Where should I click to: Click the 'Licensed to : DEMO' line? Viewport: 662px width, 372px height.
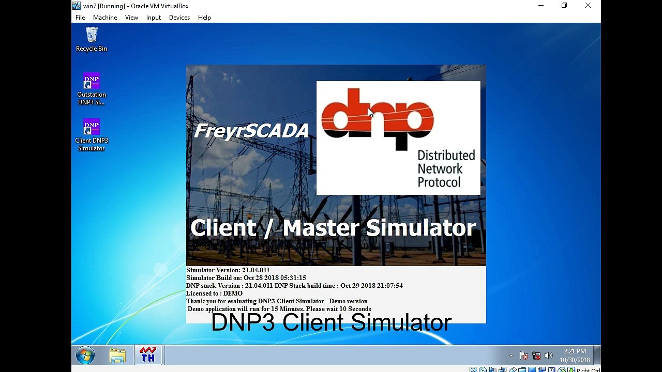(214, 293)
